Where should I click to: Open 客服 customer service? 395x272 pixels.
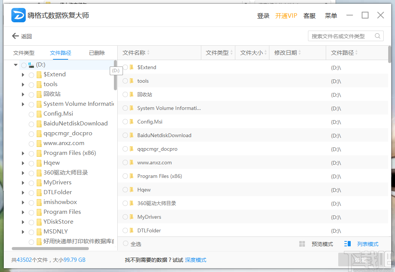coord(309,15)
